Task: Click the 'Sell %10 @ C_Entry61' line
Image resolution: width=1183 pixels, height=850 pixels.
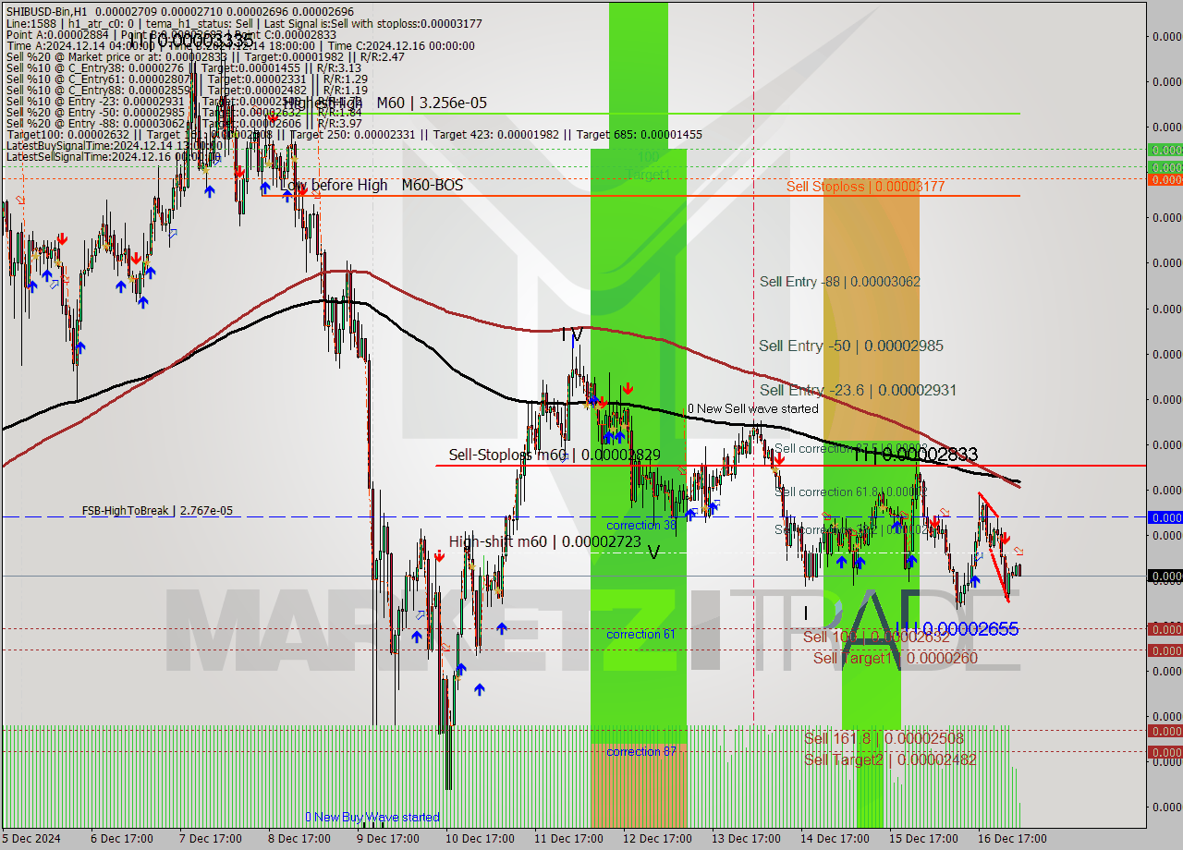Action: 187,79
